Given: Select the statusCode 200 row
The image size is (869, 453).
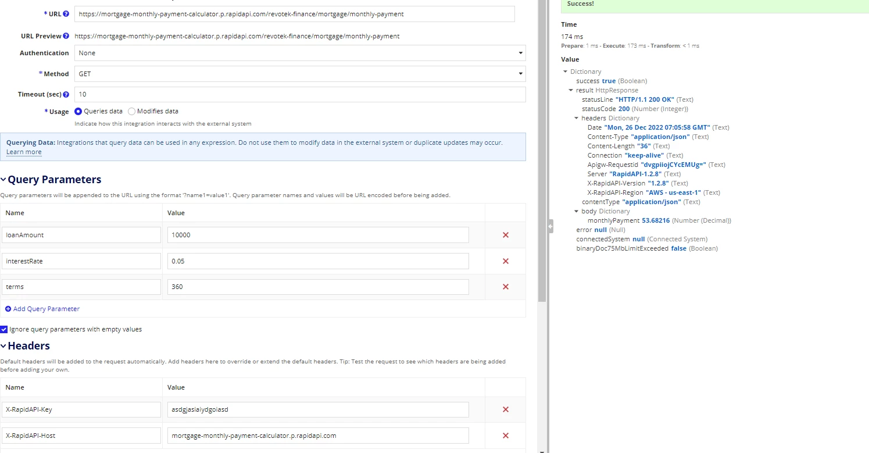Looking at the screenshot, I should (635, 109).
